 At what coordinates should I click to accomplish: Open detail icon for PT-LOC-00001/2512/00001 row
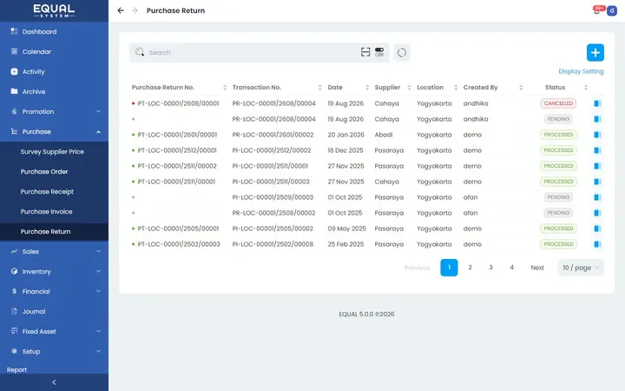pos(597,150)
